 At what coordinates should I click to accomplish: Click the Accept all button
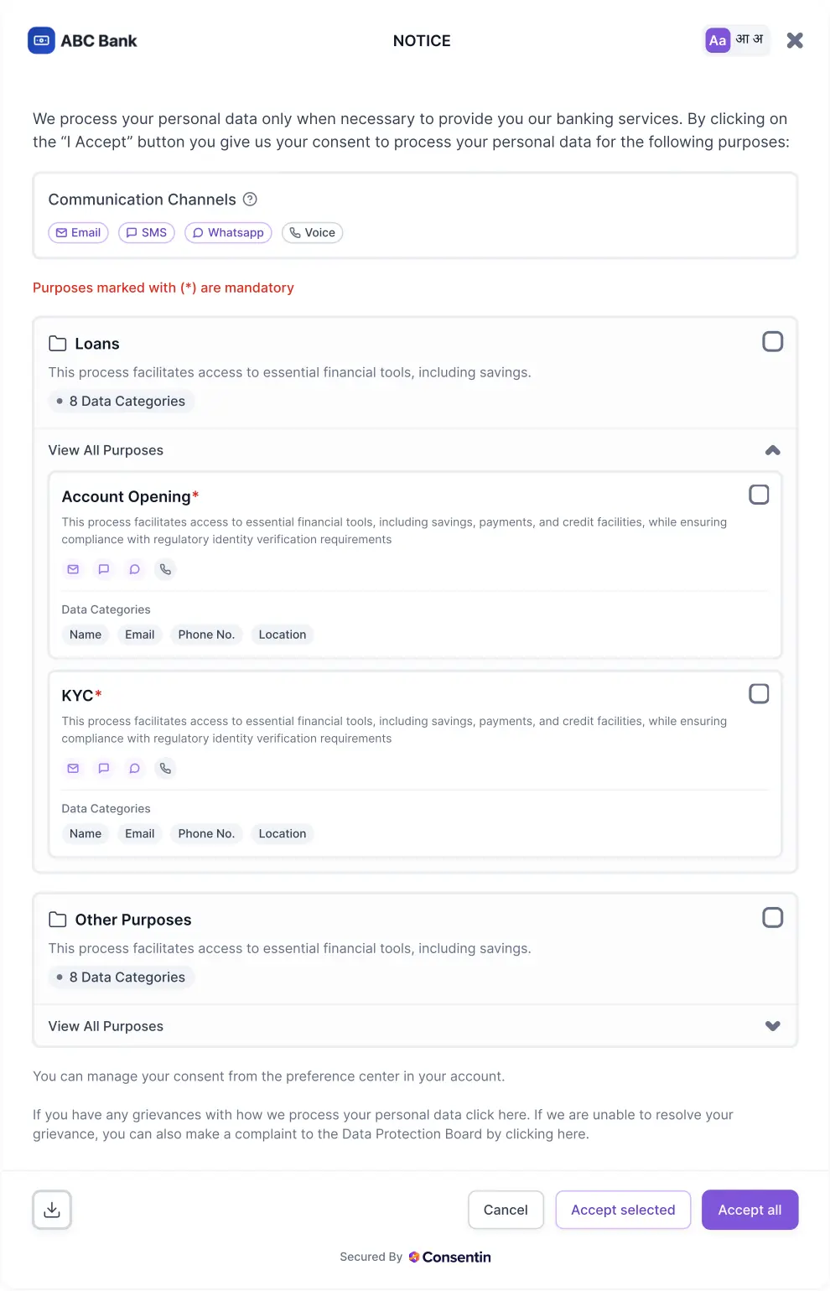click(750, 1210)
